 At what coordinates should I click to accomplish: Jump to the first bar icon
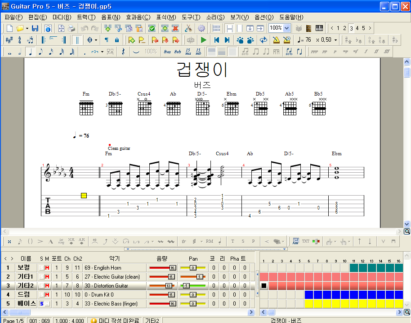coord(216,40)
